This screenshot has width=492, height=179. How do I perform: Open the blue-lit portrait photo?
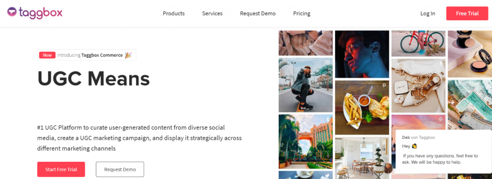pos(362,54)
